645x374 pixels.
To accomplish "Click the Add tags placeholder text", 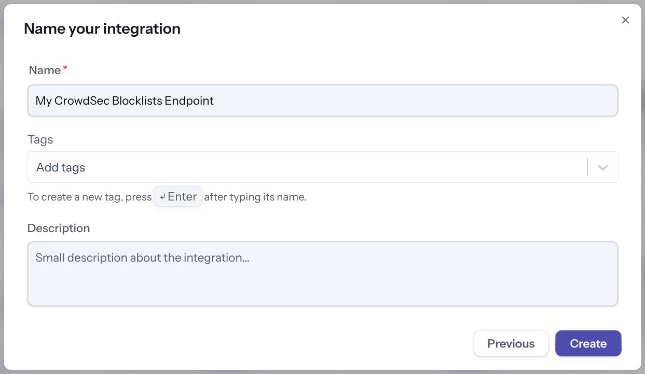I will 60,167.
